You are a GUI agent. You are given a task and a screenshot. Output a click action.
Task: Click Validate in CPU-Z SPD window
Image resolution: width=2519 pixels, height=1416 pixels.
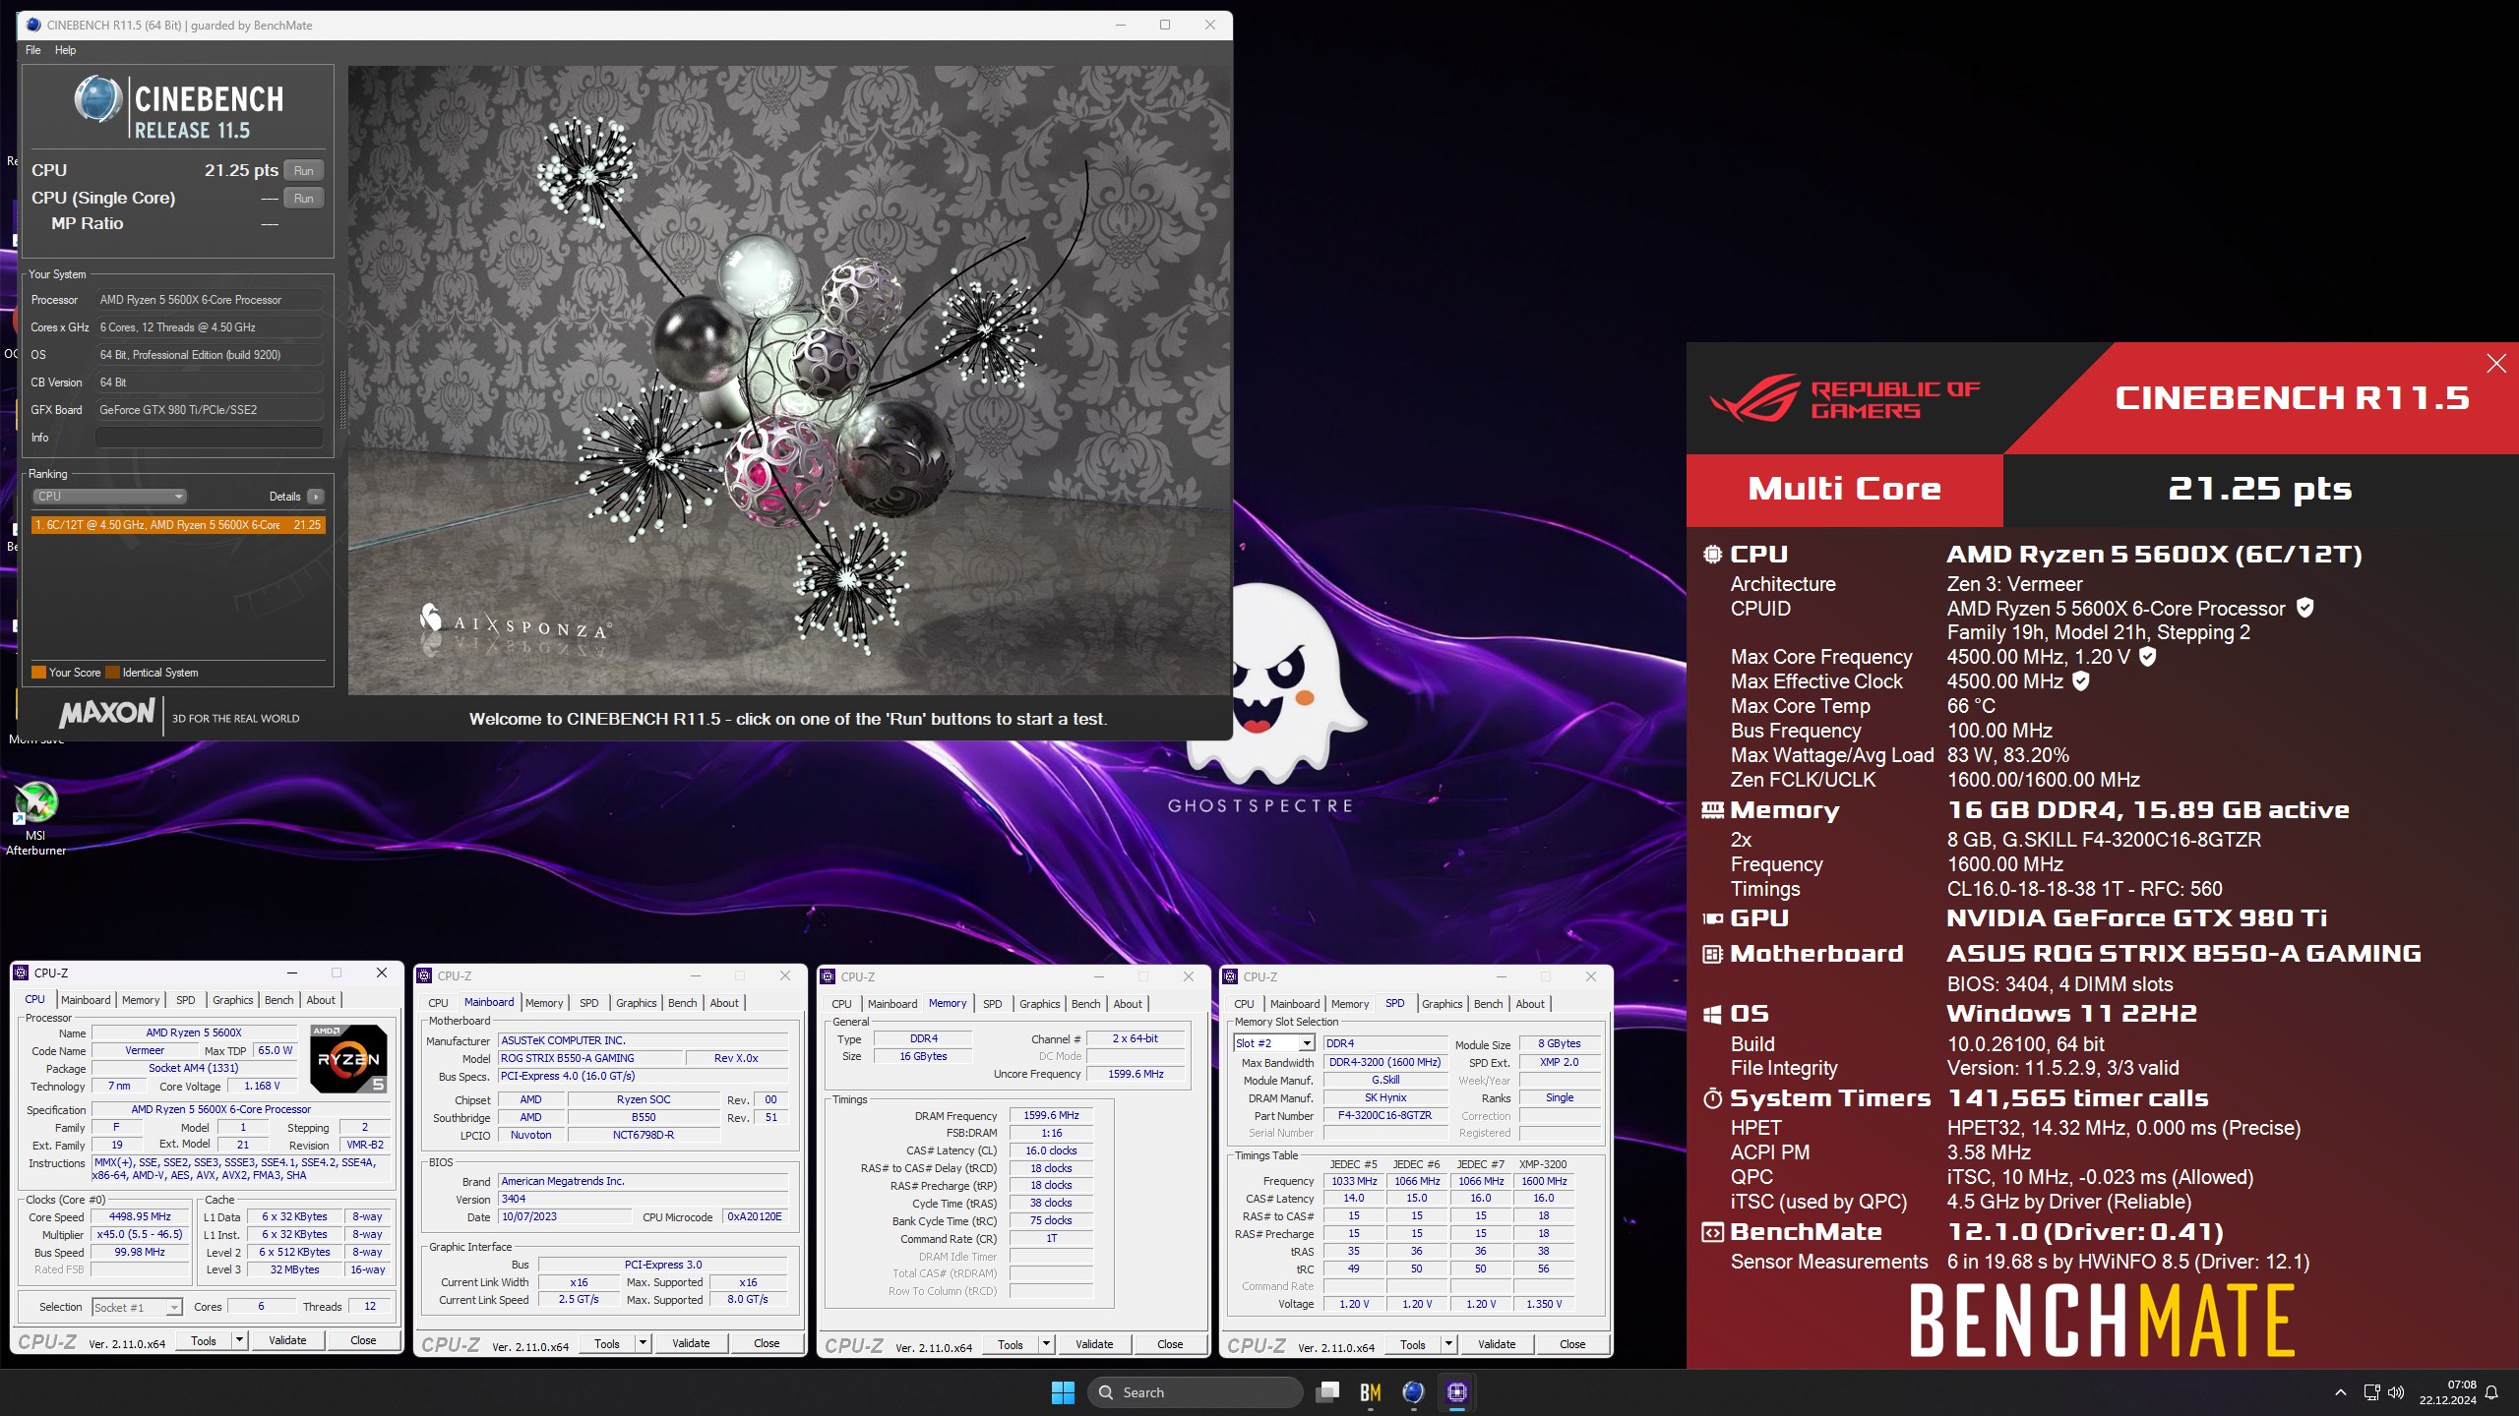(x=1497, y=1343)
